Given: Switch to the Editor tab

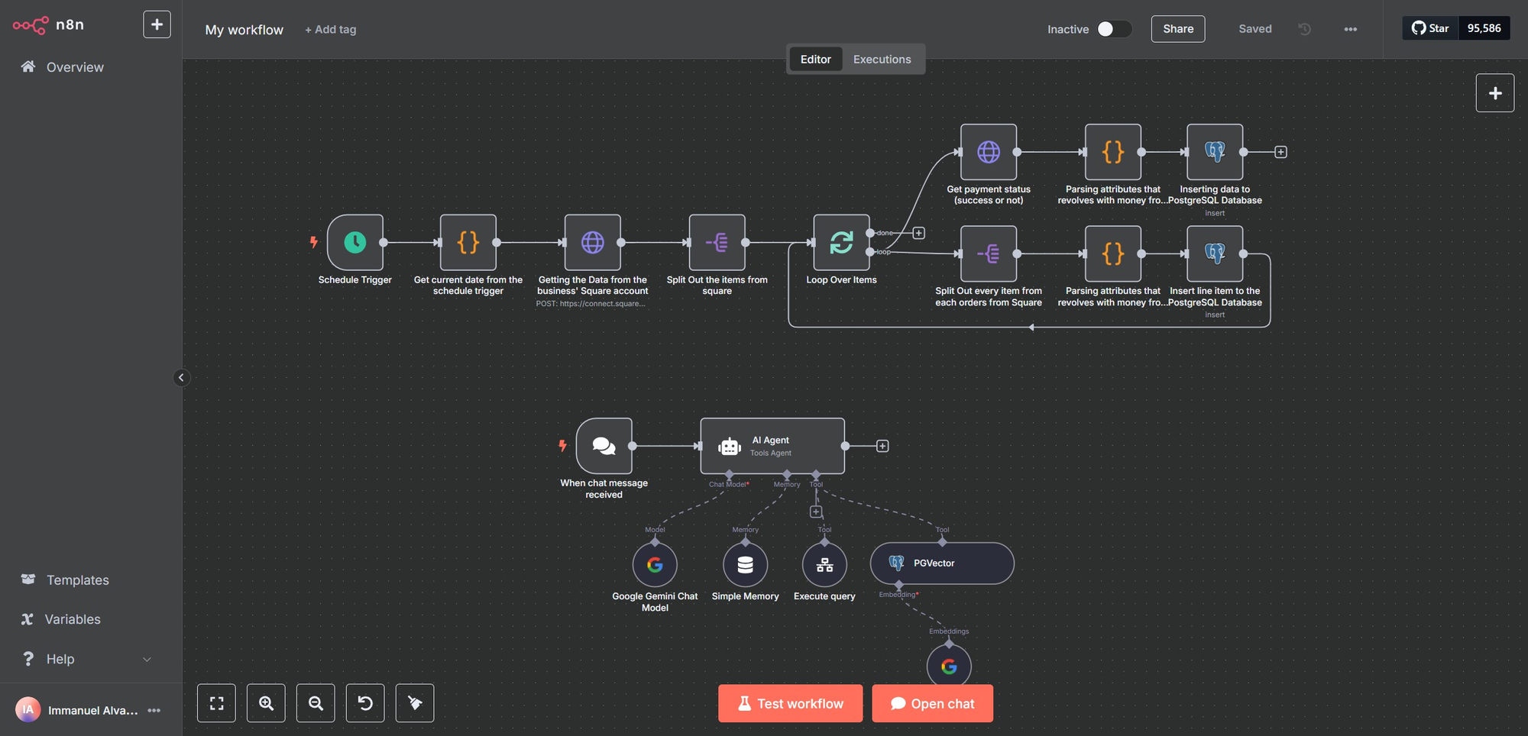Looking at the screenshot, I should 815,60.
